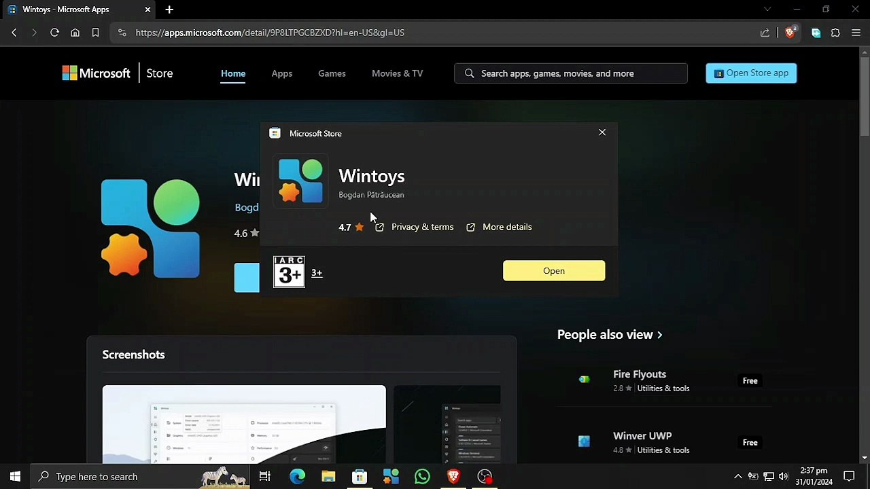Screen dimensions: 870x489
Task: Open a new browser tab
Action: (x=169, y=10)
